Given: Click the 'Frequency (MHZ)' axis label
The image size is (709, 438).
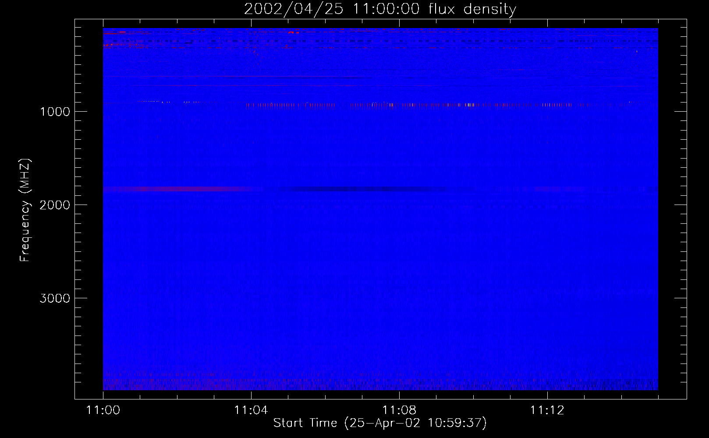Looking at the screenshot, I should (x=25, y=210).
